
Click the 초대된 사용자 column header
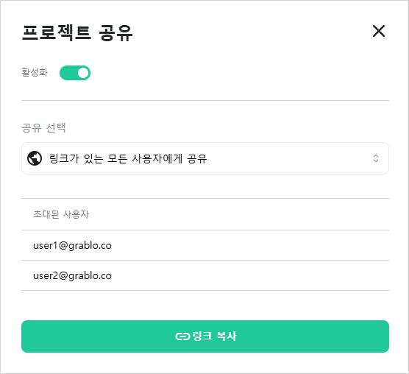pos(61,214)
